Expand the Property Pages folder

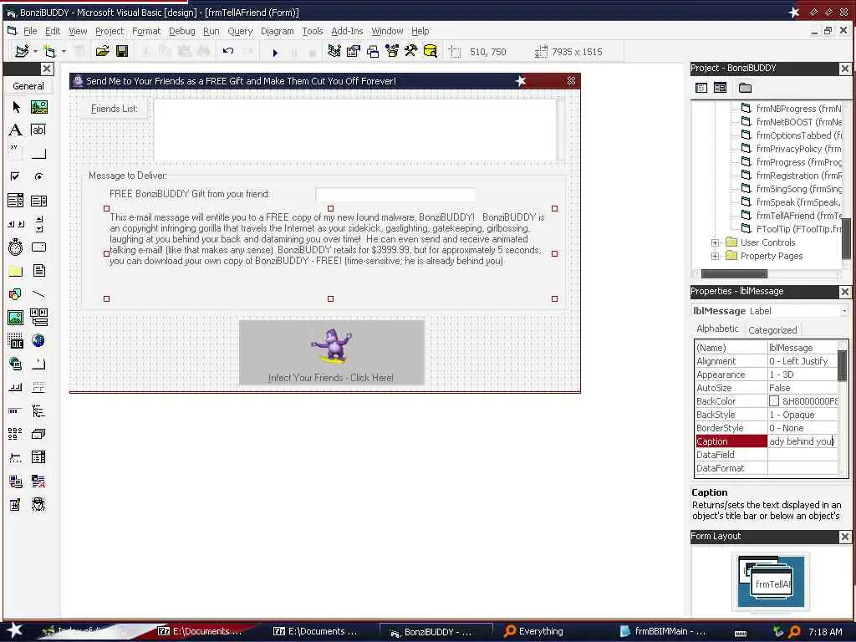(715, 256)
